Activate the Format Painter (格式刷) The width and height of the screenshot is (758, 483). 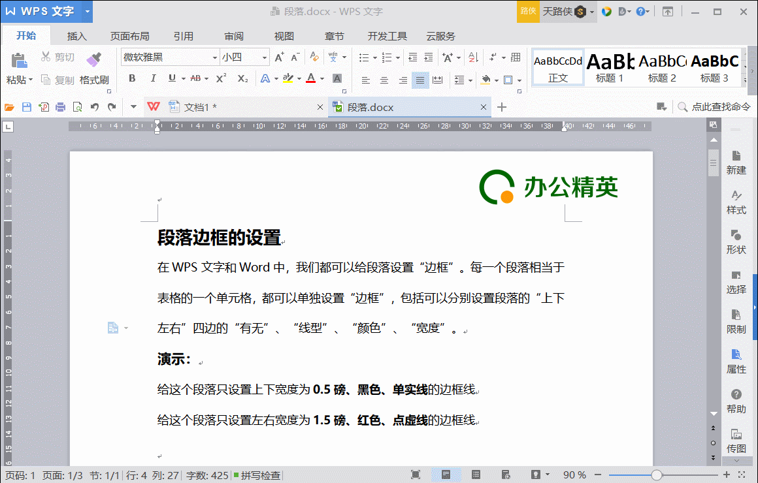pyautogui.click(x=94, y=68)
